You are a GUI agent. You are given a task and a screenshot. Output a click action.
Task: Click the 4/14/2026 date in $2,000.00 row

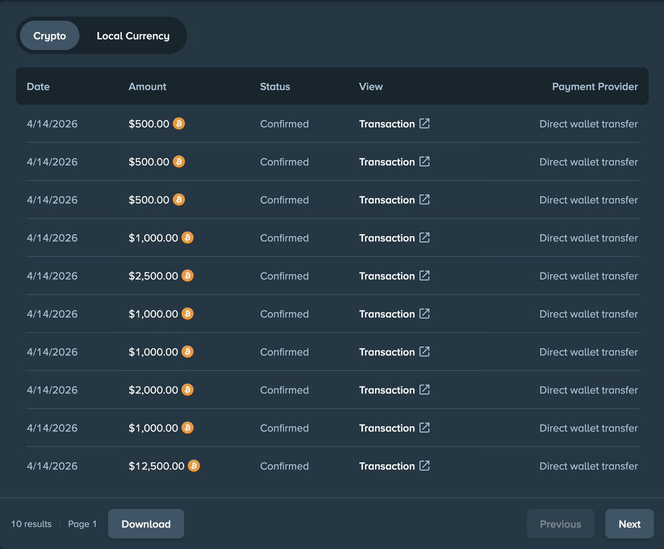[52, 390]
